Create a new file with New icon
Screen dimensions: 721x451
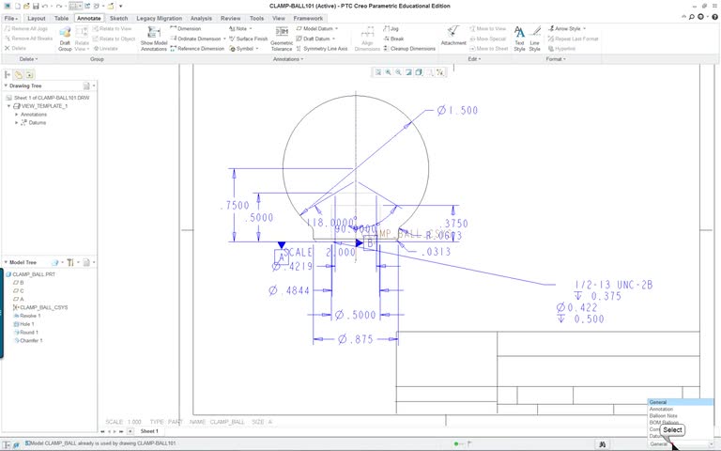pyautogui.click(x=18, y=6)
